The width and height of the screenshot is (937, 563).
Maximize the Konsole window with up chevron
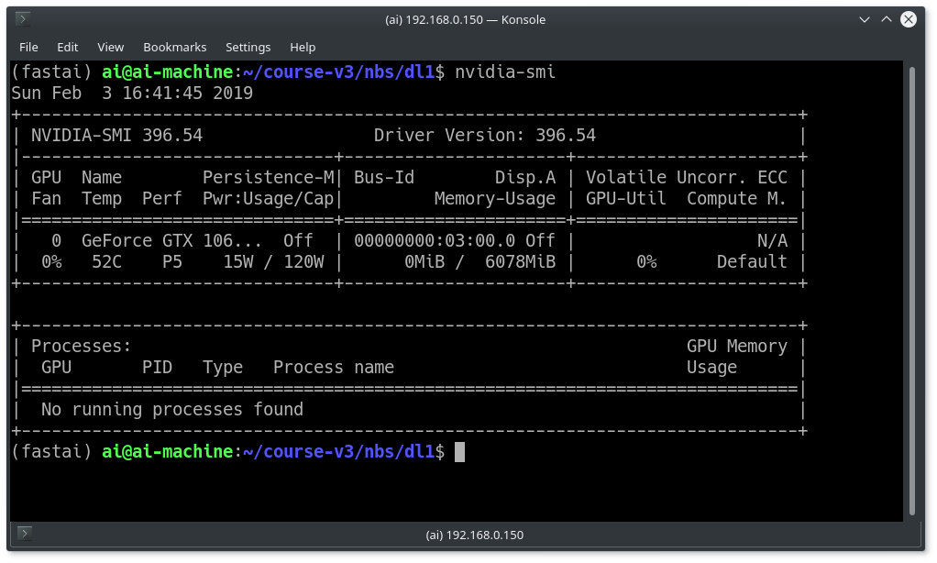click(x=887, y=20)
